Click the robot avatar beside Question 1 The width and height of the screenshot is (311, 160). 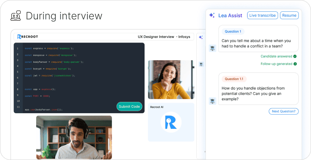(212, 48)
